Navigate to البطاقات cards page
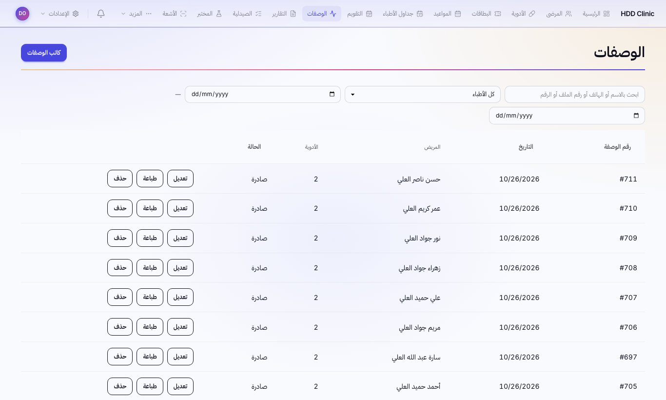666x400 pixels. pos(486,14)
